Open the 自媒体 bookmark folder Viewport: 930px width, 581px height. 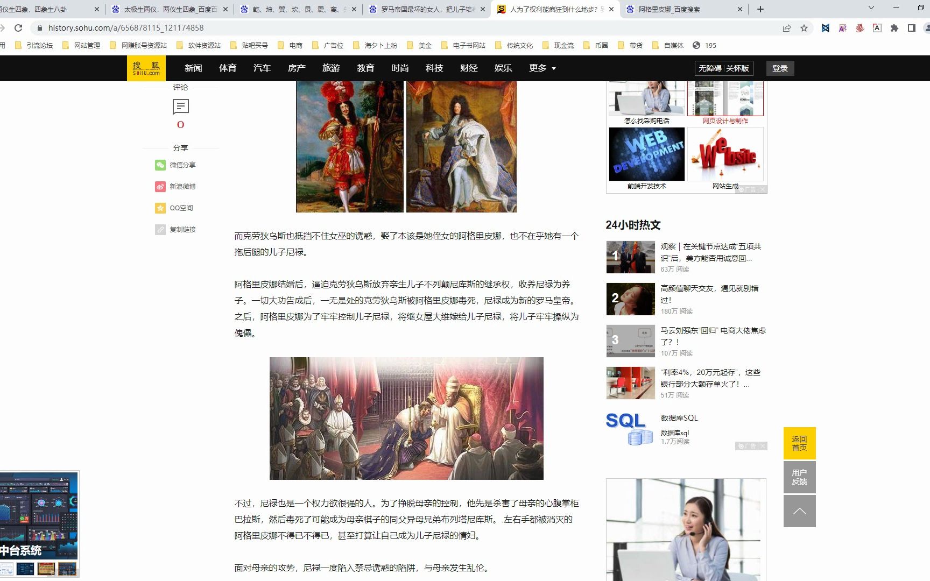coord(668,45)
